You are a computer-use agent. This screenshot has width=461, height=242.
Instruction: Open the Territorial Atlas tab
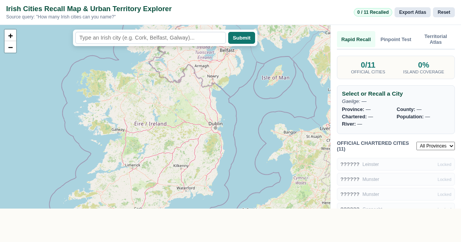pos(436,39)
